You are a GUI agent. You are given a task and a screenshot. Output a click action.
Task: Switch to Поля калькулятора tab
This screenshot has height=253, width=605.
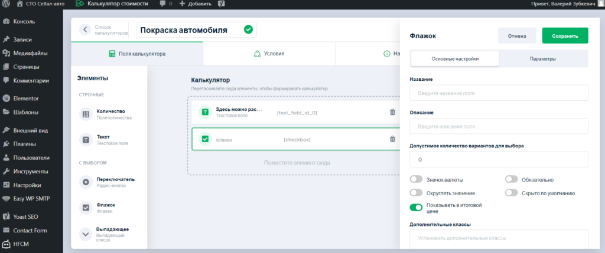pos(137,54)
